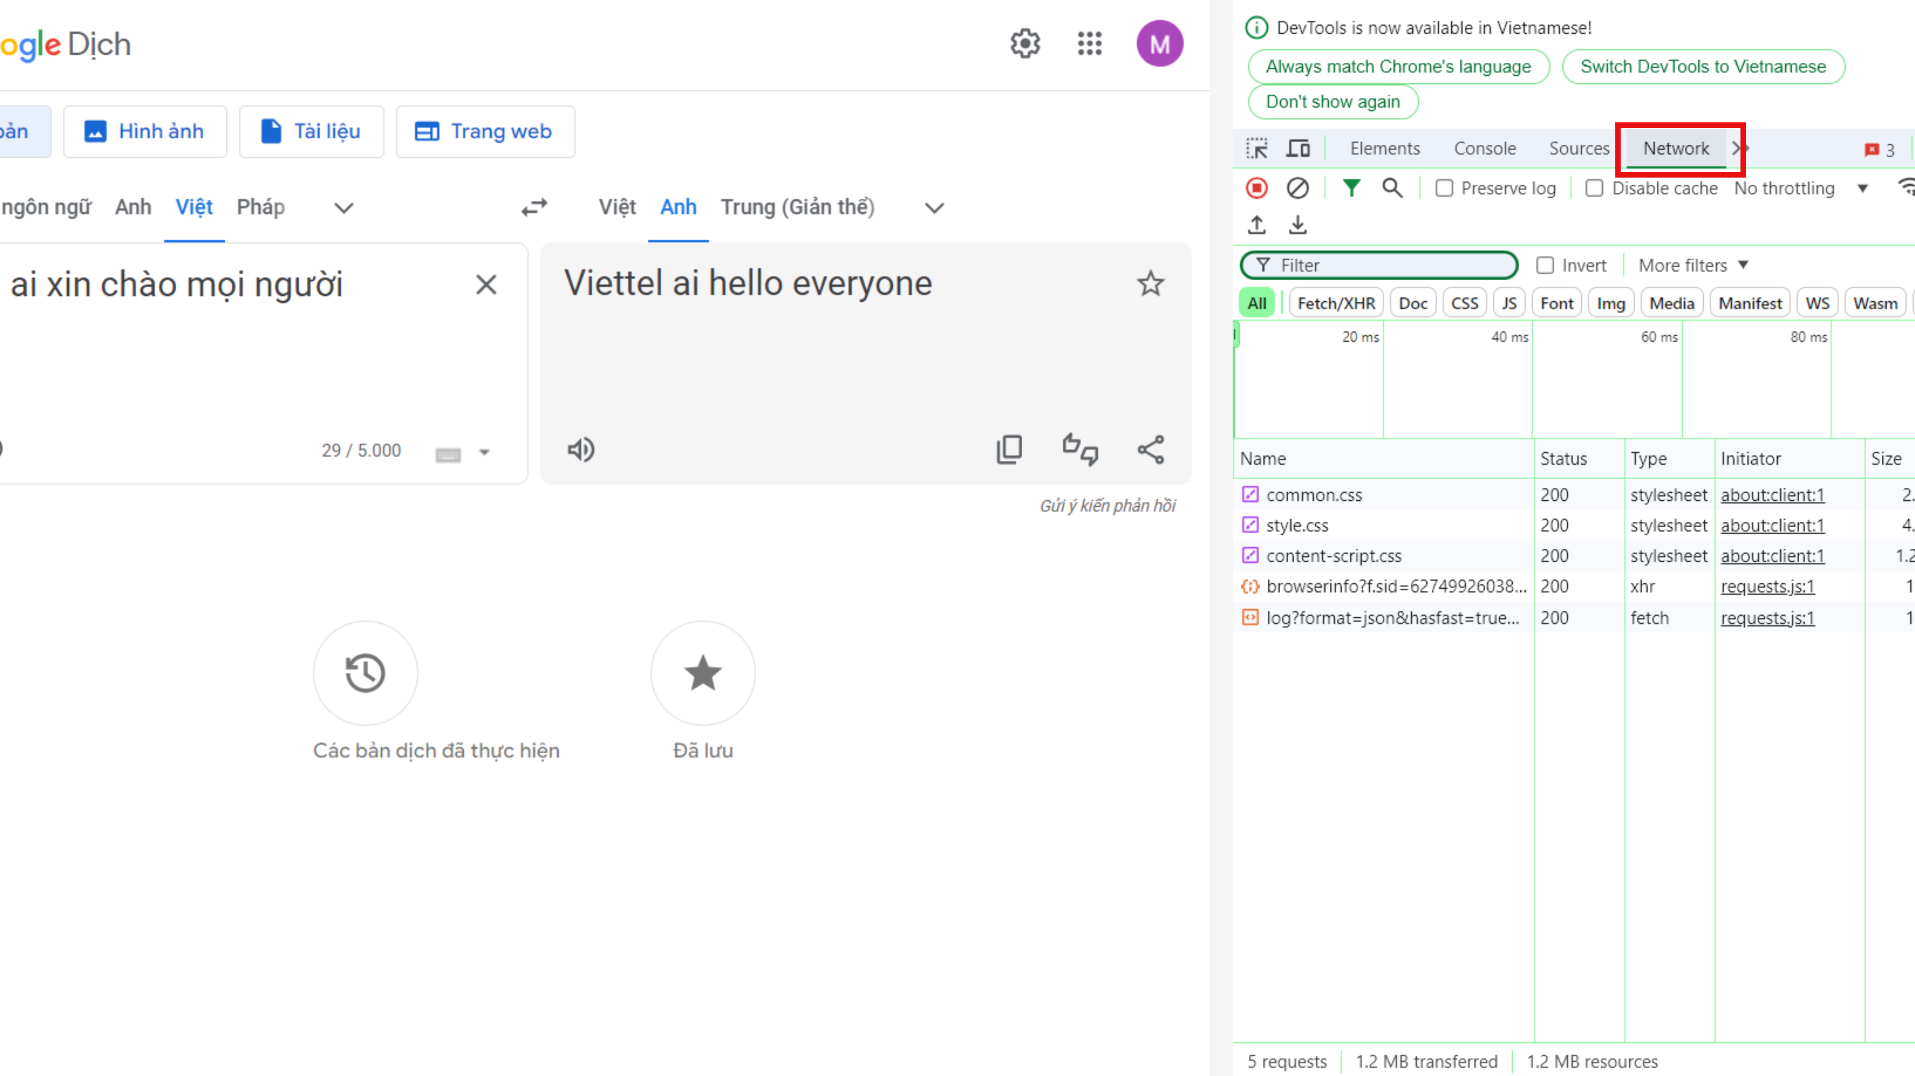Copy the translation
Screen dimensions: 1915x1076
click(x=1009, y=450)
